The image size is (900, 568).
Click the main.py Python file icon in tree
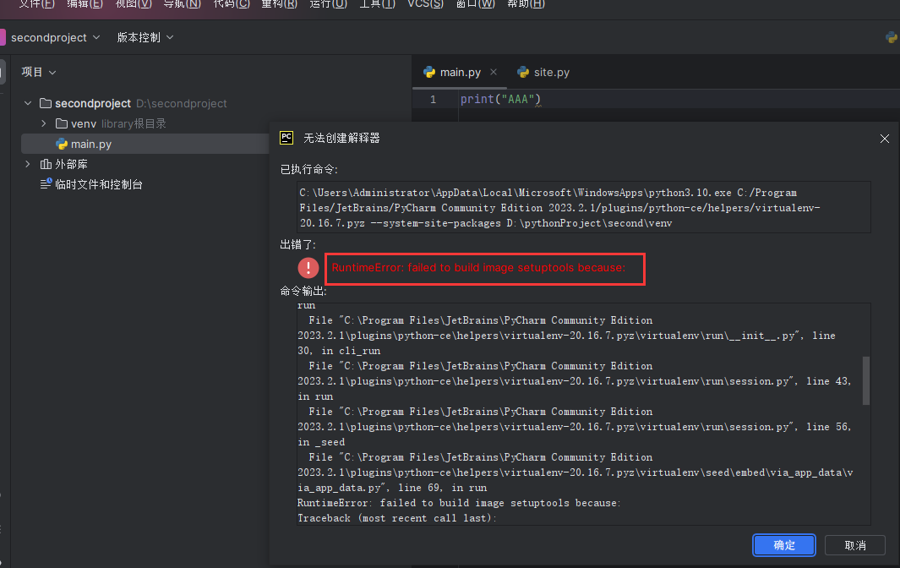tap(62, 145)
